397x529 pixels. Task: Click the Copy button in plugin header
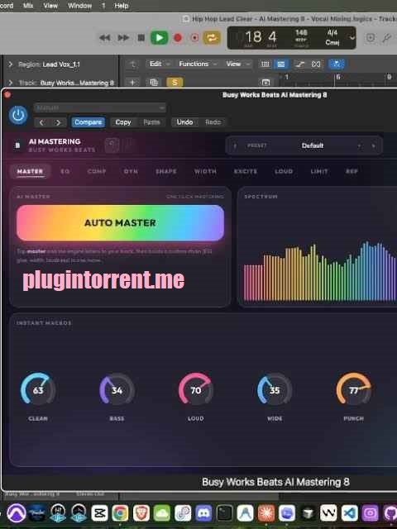point(123,122)
